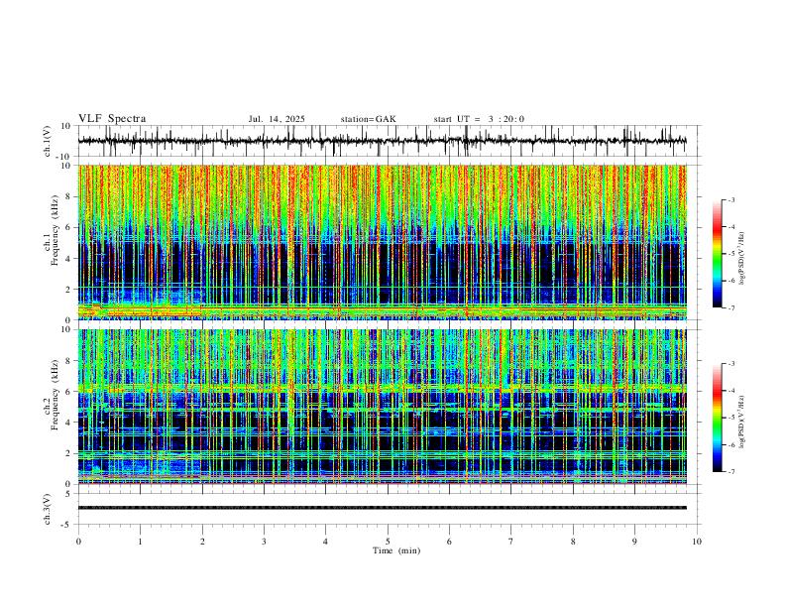Click the time axis tick '10'

pyautogui.click(x=697, y=542)
